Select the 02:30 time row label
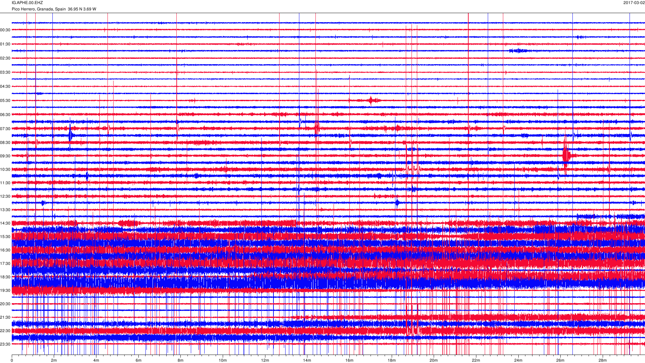The width and height of the screenshot is (645, 363). (x=5, y=58)
